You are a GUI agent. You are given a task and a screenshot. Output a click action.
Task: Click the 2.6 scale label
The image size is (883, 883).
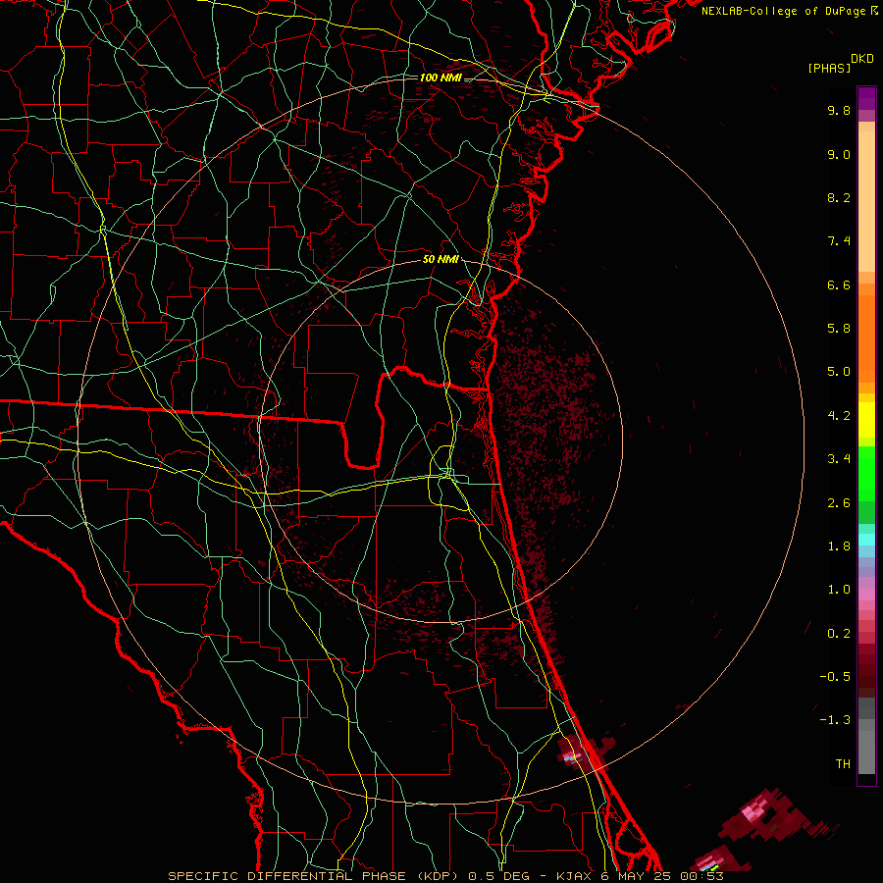(x=839, y=503)
